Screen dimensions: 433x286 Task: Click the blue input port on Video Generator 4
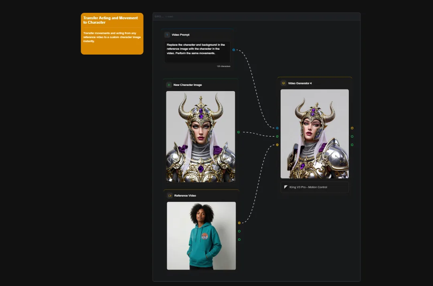(x=277, y=128)
